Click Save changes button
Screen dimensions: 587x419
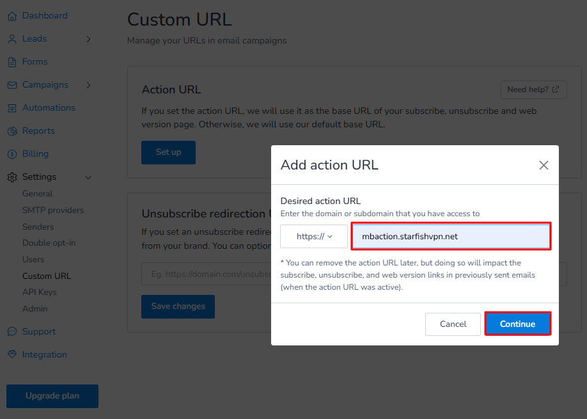(x=178, y=306)
